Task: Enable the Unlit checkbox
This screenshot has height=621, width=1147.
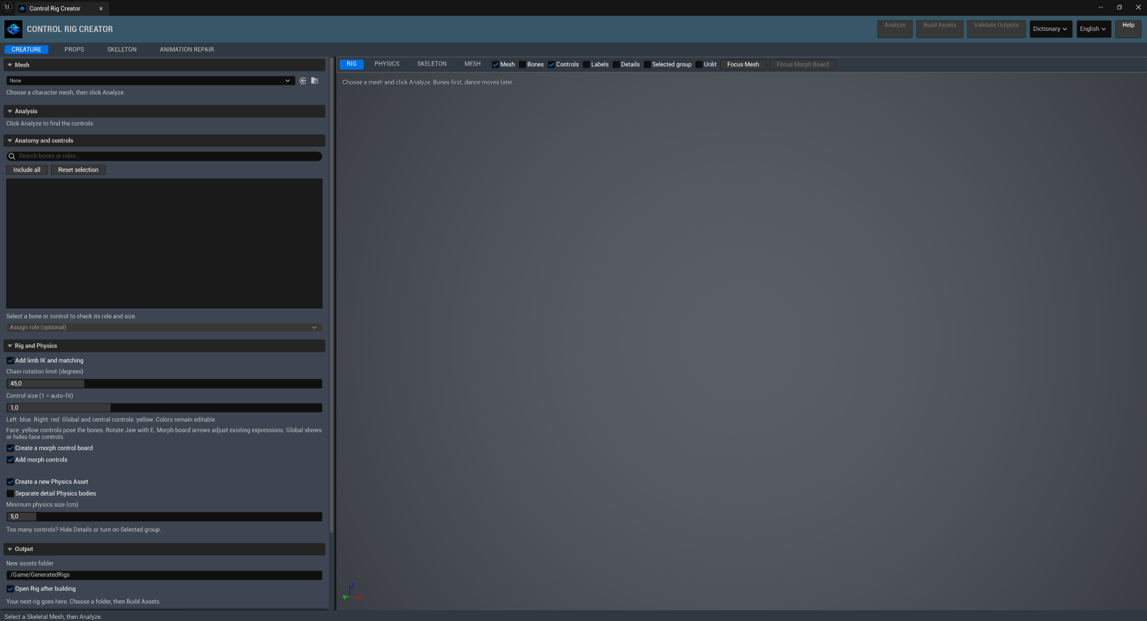Action: 699,64
